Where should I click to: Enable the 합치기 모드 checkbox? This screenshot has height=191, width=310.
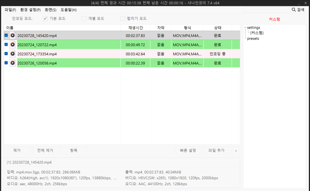122,18
